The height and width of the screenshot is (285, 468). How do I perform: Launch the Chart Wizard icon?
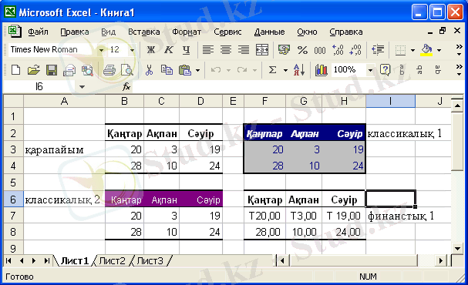(322, 70)
